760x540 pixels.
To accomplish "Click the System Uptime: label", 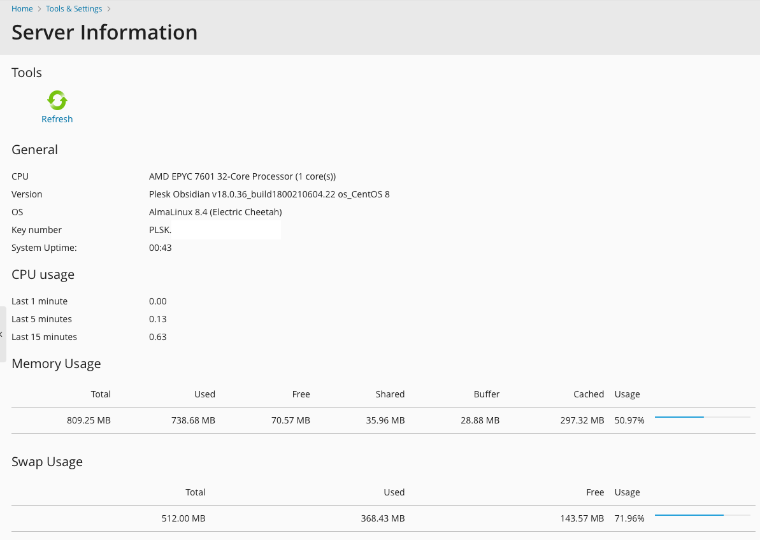I will [44, 248].
